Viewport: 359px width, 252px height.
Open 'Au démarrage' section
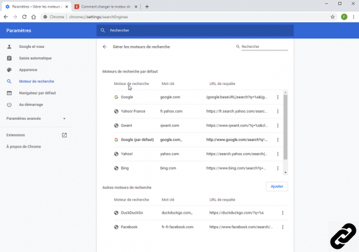point(31,105)
